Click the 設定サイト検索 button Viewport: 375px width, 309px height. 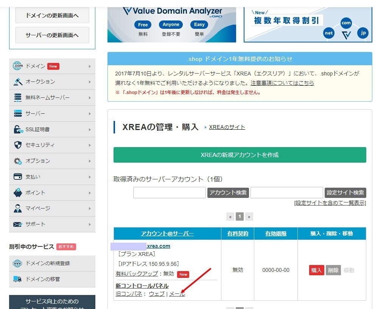pos(345,193)
